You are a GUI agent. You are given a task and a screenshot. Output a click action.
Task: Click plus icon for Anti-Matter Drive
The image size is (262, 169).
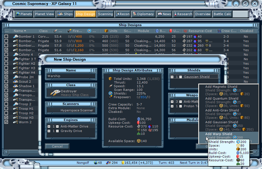tap(49, 127)
